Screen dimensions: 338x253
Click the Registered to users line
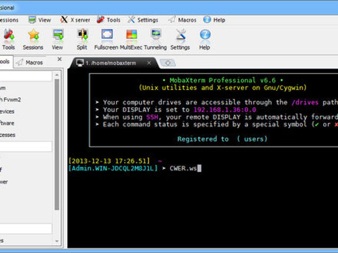(x=222, y=139)
